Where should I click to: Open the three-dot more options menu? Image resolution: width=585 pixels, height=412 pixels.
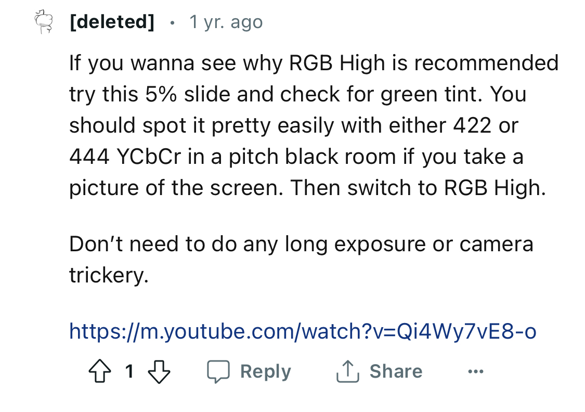476,371
